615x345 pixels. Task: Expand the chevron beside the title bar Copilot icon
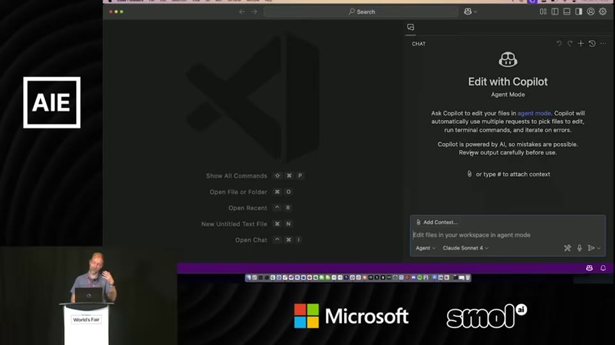click(x=475, y=11)
